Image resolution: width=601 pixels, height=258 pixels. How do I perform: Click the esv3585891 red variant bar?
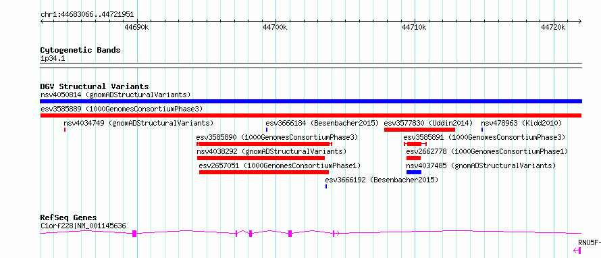415,144
